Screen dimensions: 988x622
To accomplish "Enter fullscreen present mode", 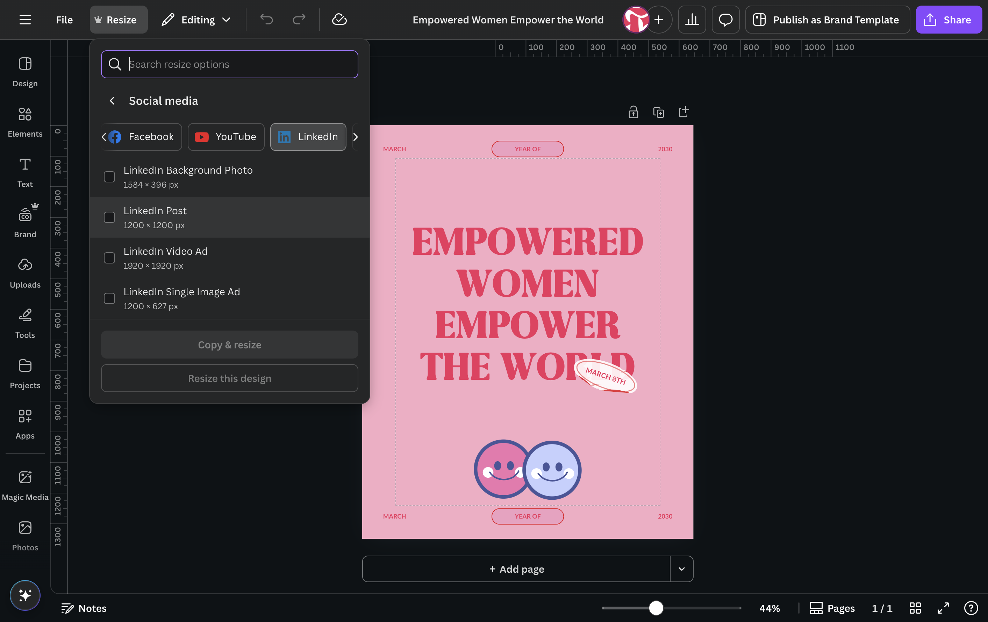I will coord(943,608).
